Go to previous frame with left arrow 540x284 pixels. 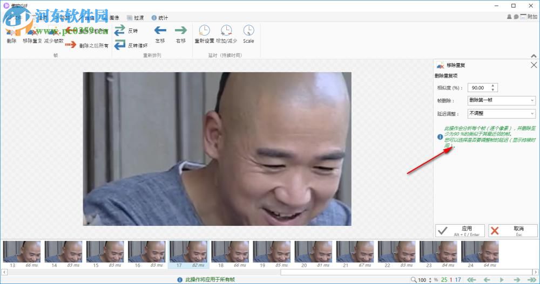pos(487,280)
